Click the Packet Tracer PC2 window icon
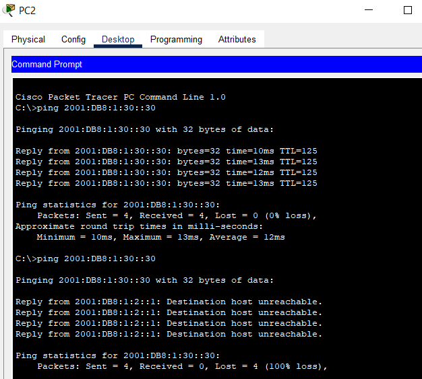 point(9,10)
